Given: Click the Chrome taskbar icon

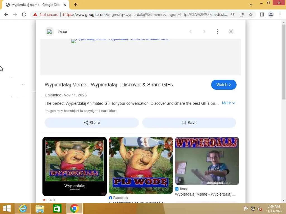Looking at the screenshot, I should pos(74,208).
